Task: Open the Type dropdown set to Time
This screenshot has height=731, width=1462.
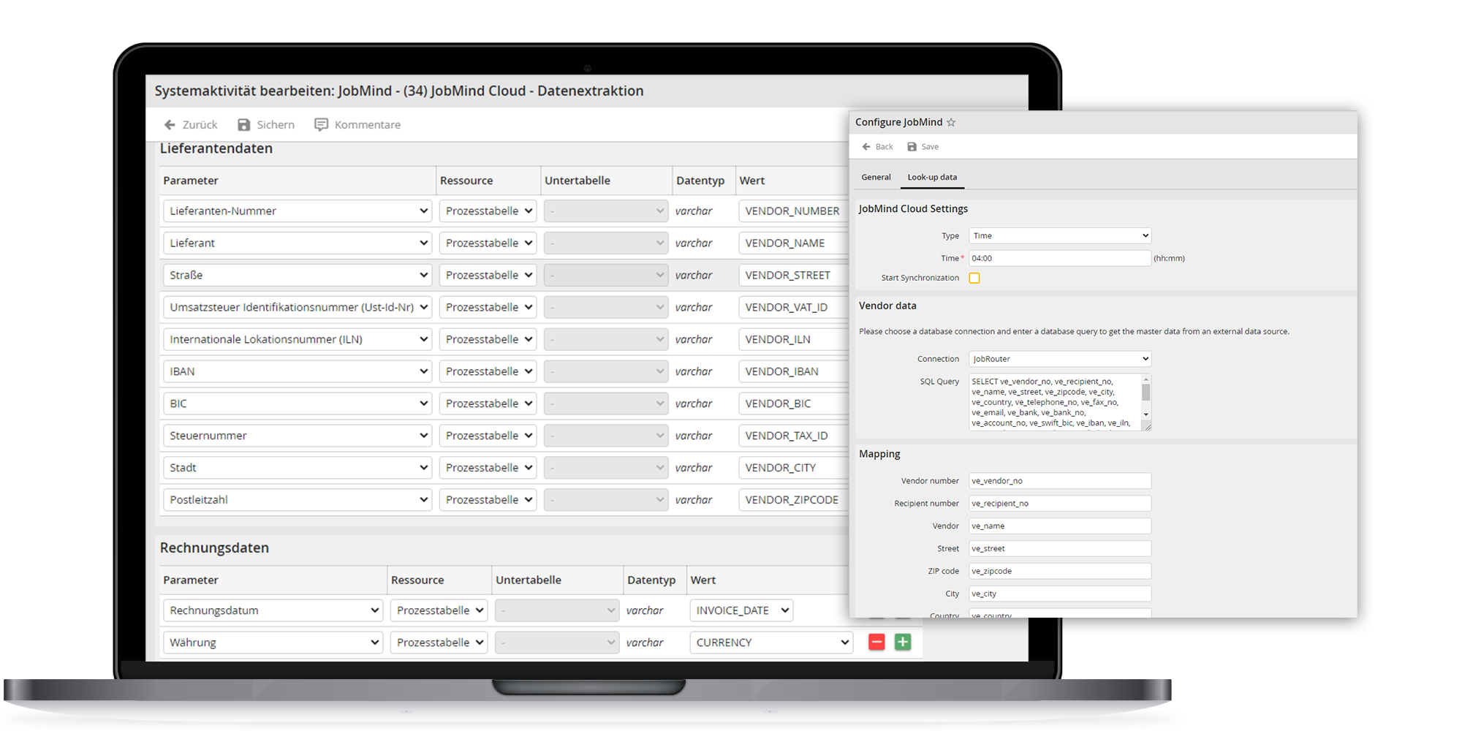Action: [x=1059, y=236]
